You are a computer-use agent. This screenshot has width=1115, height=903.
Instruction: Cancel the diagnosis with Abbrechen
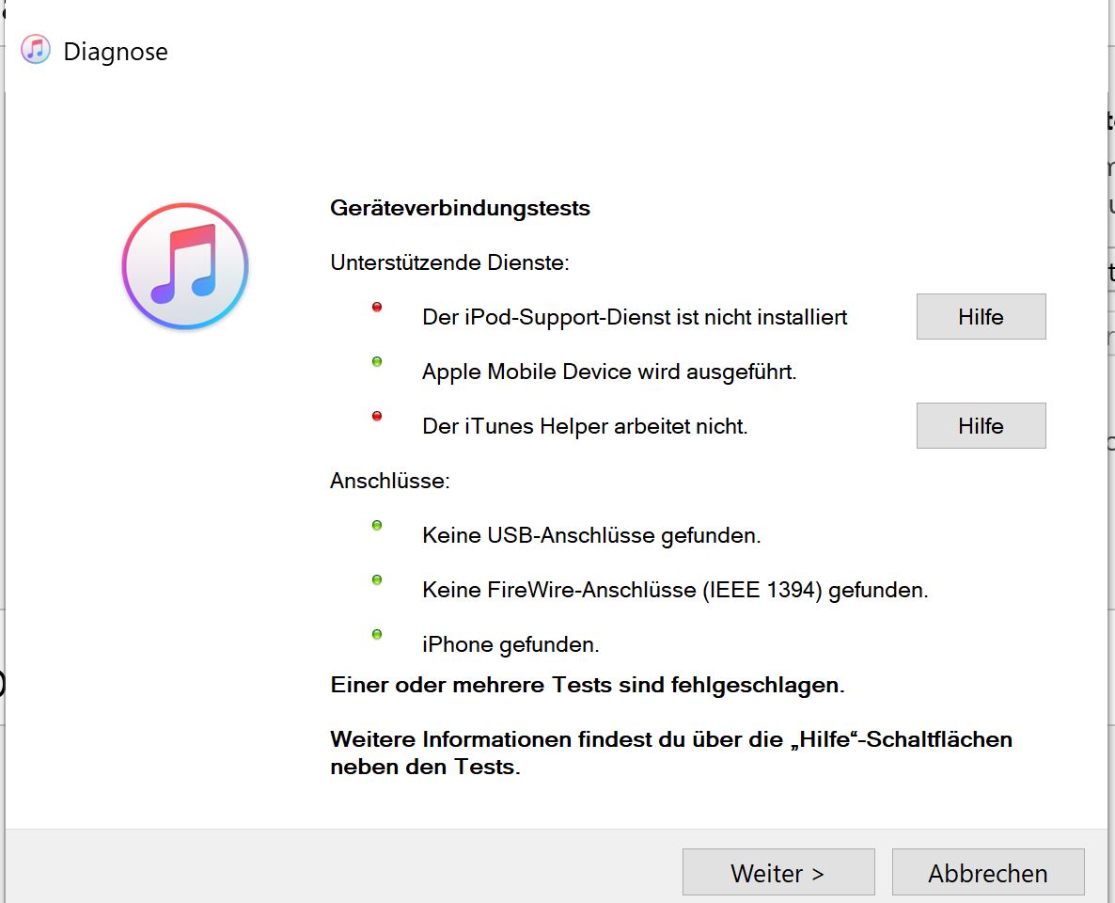(x=988, y=872)
